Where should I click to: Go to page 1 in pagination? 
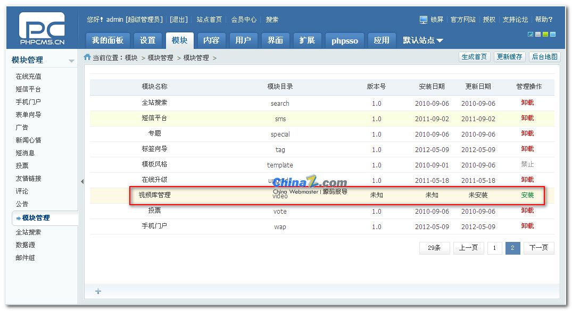tap(495, 248)
